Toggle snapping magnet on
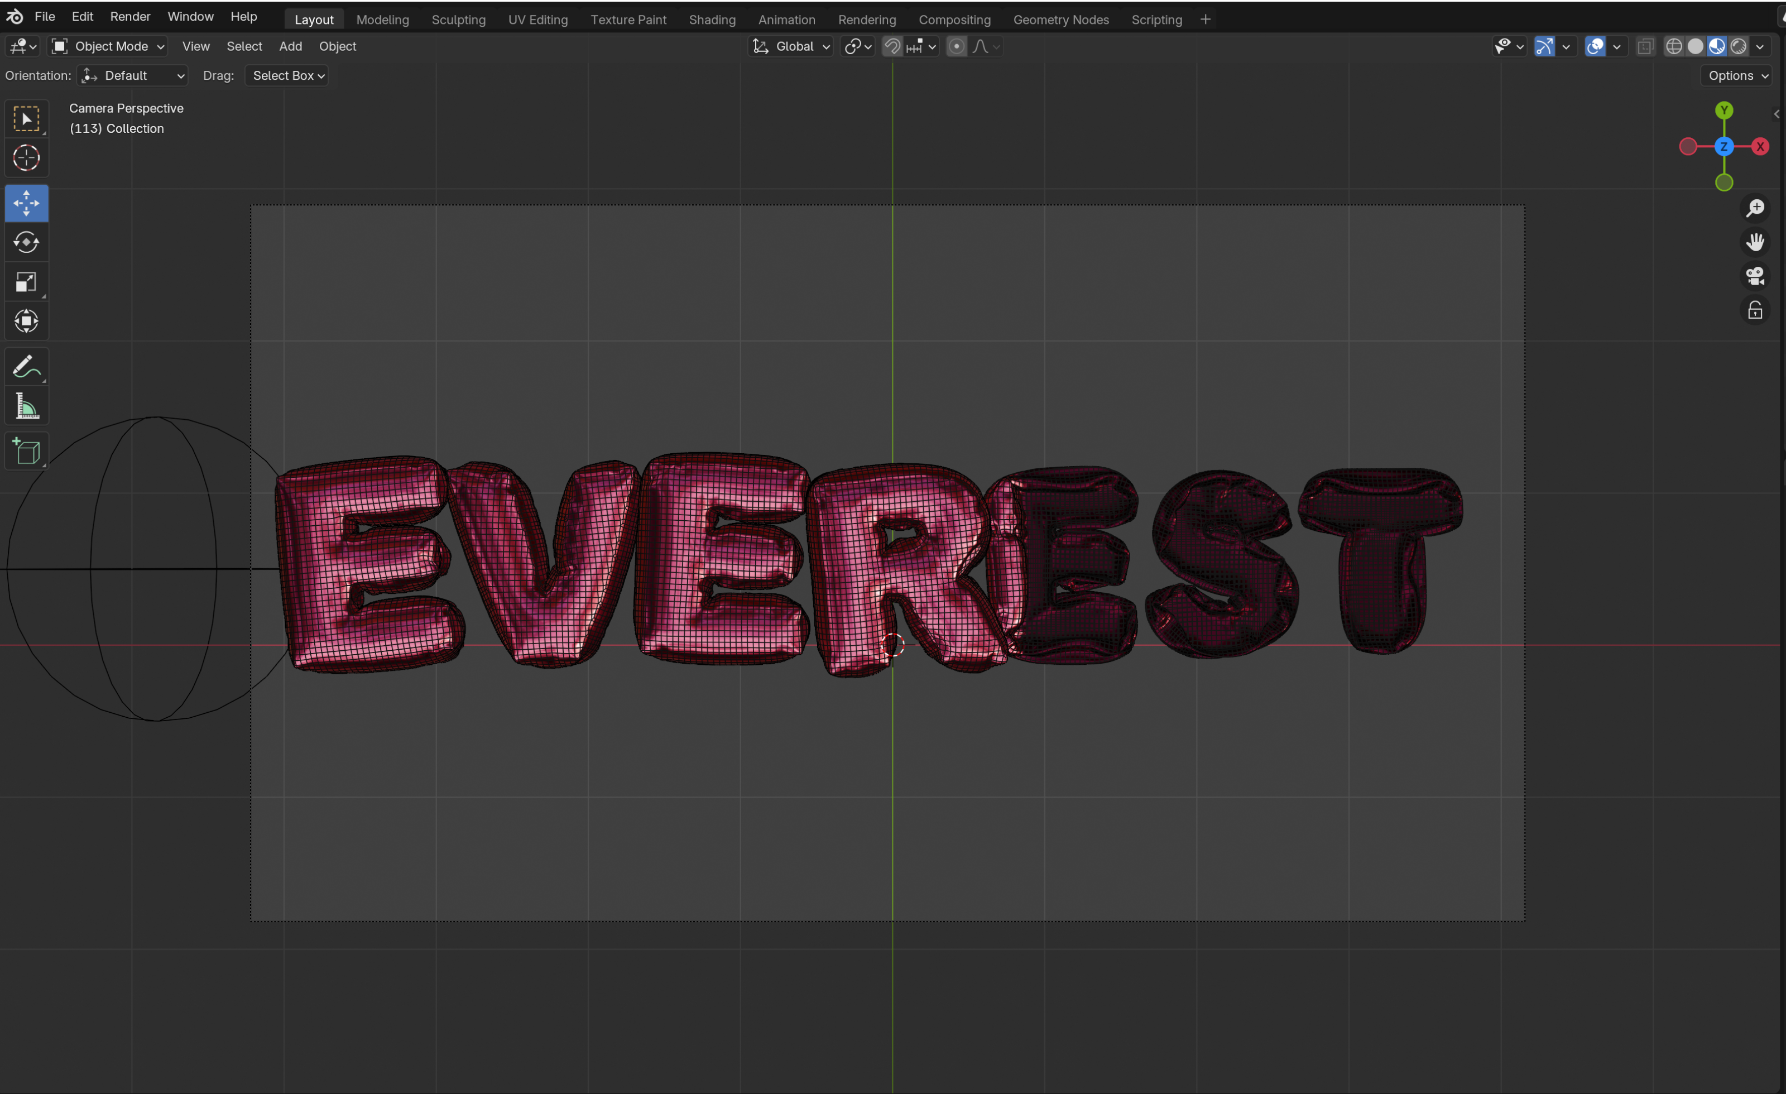This screenshot has width=1786, height=1094. (x=892, y=46)
